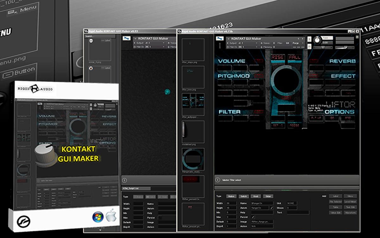Click the Unit field showing NONE

pos(292,203)
